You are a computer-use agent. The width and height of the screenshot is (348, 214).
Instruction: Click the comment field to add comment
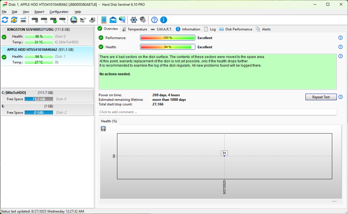(x=217, y=112)
